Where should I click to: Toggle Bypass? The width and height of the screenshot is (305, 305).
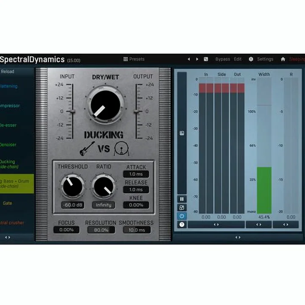pyautogui.click(x=222, y=59)
